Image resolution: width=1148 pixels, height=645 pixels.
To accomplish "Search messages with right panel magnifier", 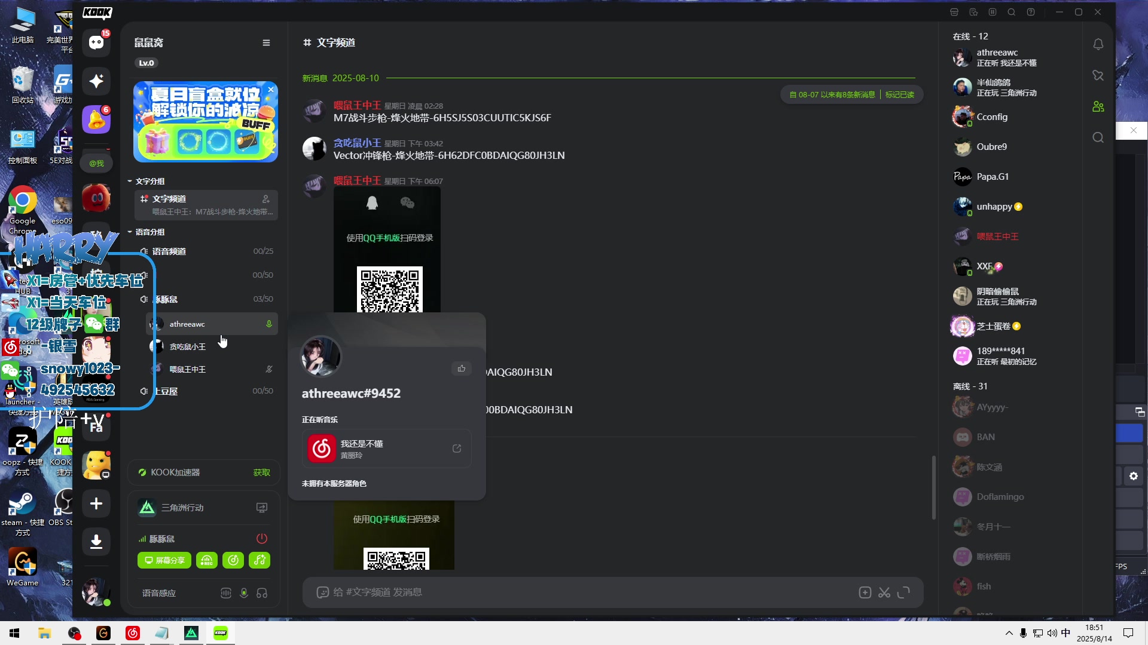I will point(1098,137).
